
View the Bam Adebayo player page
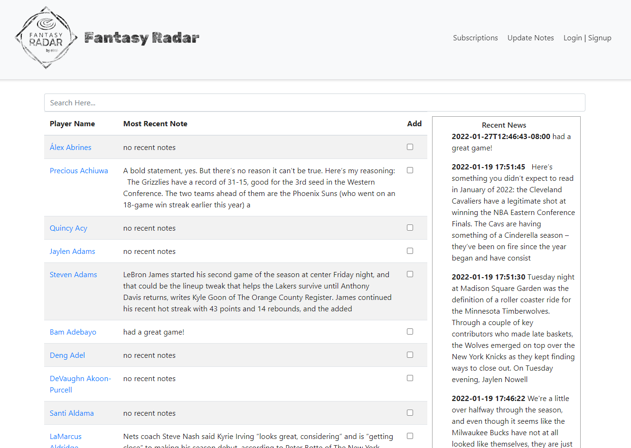[x=73, y=332]
